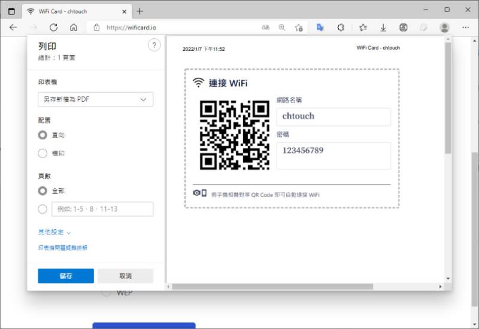
Task: Open the read aloud icon
Action: pos(265,28)
